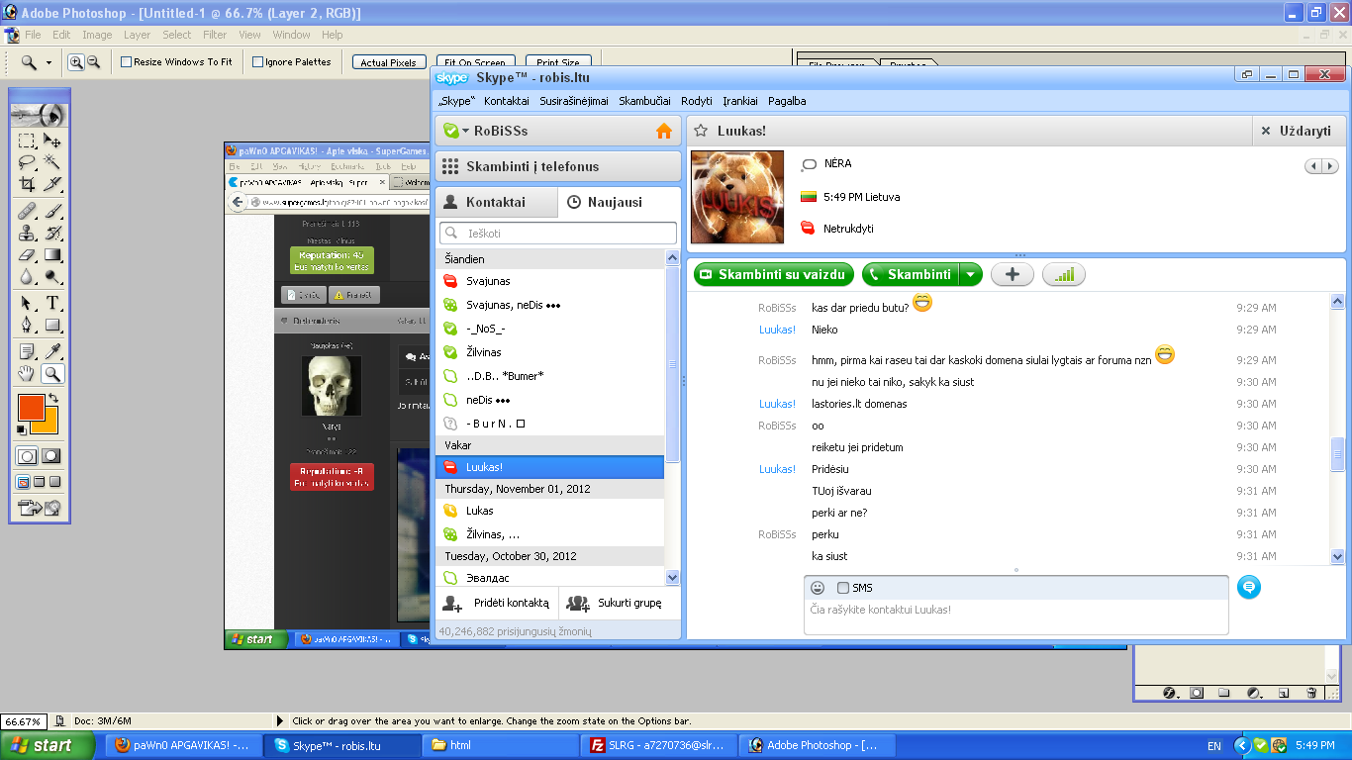Click the Jump to ImageReady icon

pos(40,509)
